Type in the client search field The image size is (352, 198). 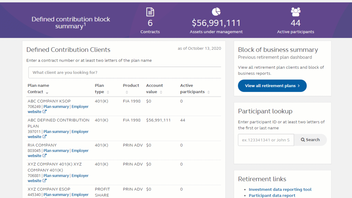click(x=125, y=73)
